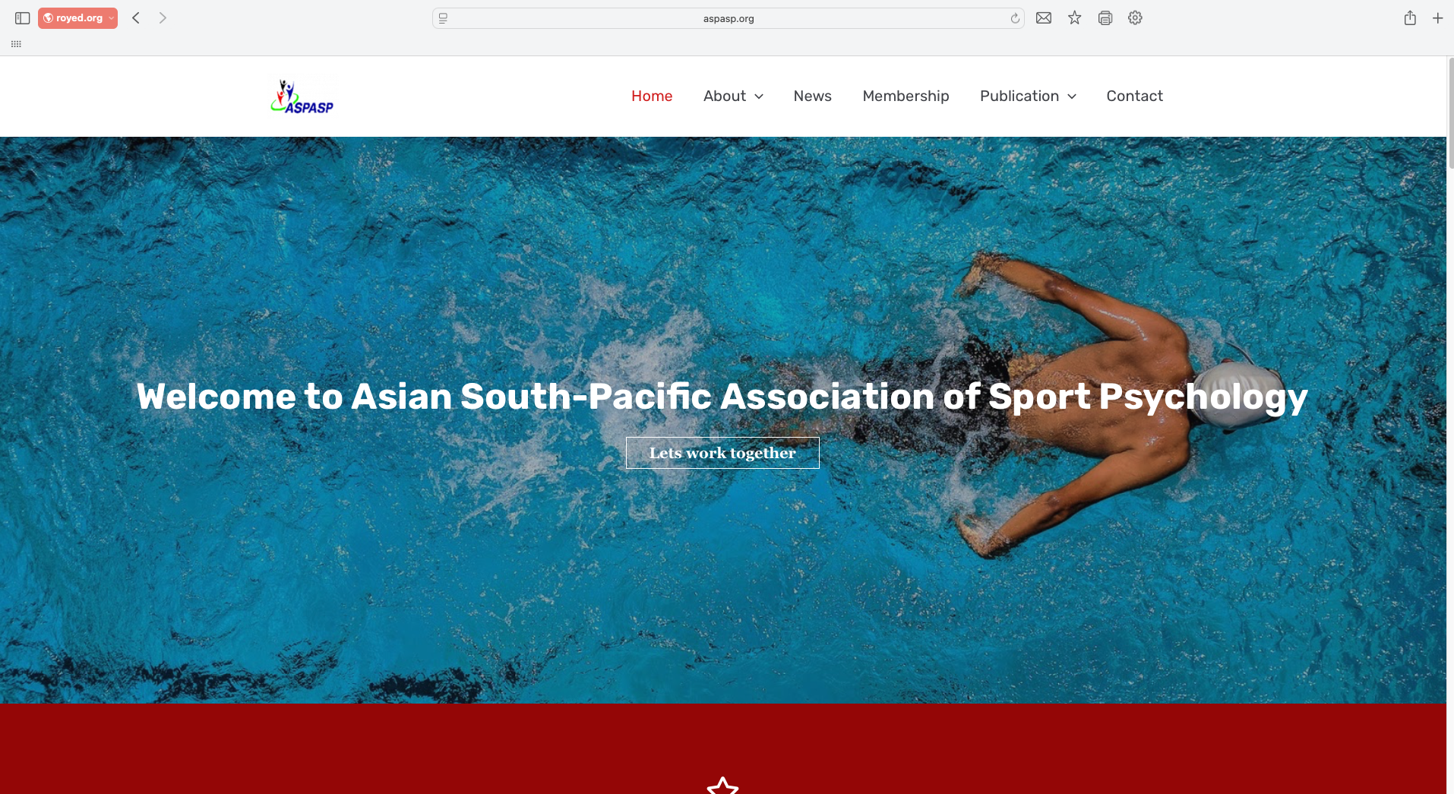Open the page reader icon in address bar
The width and height of the screenshot is (1454, 794).
(x=444, y=18)
